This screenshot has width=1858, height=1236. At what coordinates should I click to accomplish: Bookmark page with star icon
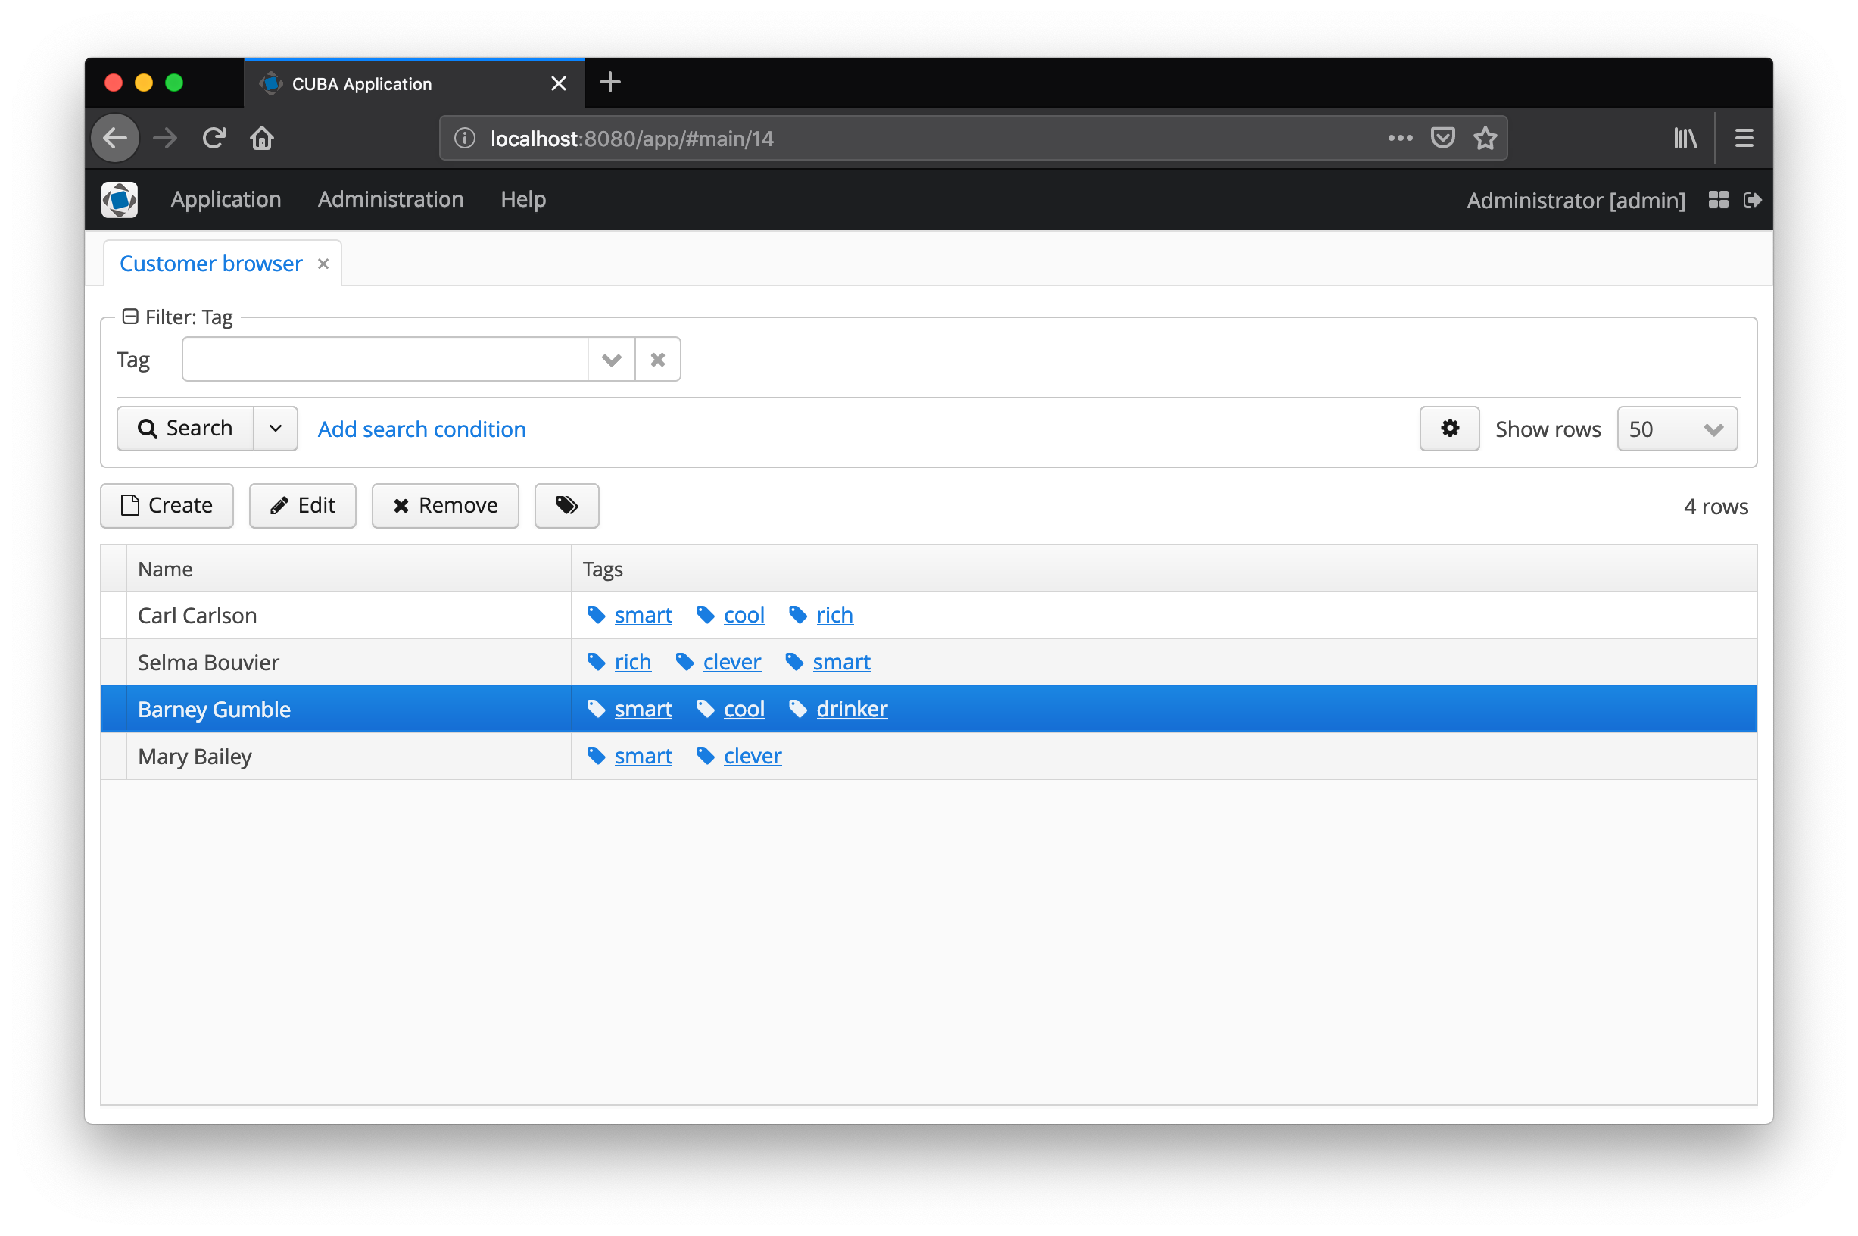pyautogui.click(x=1485, y=138)
